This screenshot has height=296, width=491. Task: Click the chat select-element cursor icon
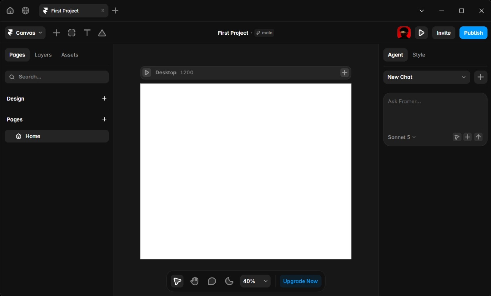[457, 137]
